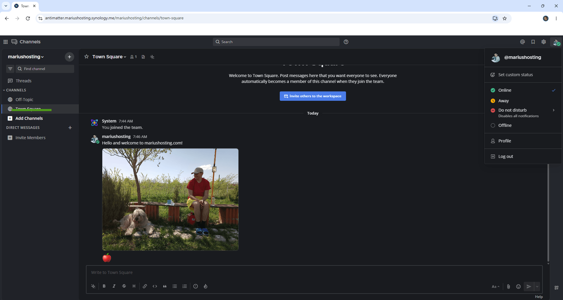Apply strikethrough formatting in composer
Screen dimensions: 563x300
click(x=124, y=286)
